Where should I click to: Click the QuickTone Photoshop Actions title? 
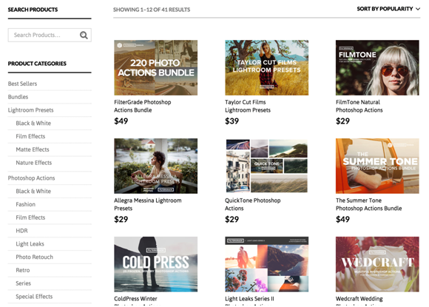click(252, 204)
